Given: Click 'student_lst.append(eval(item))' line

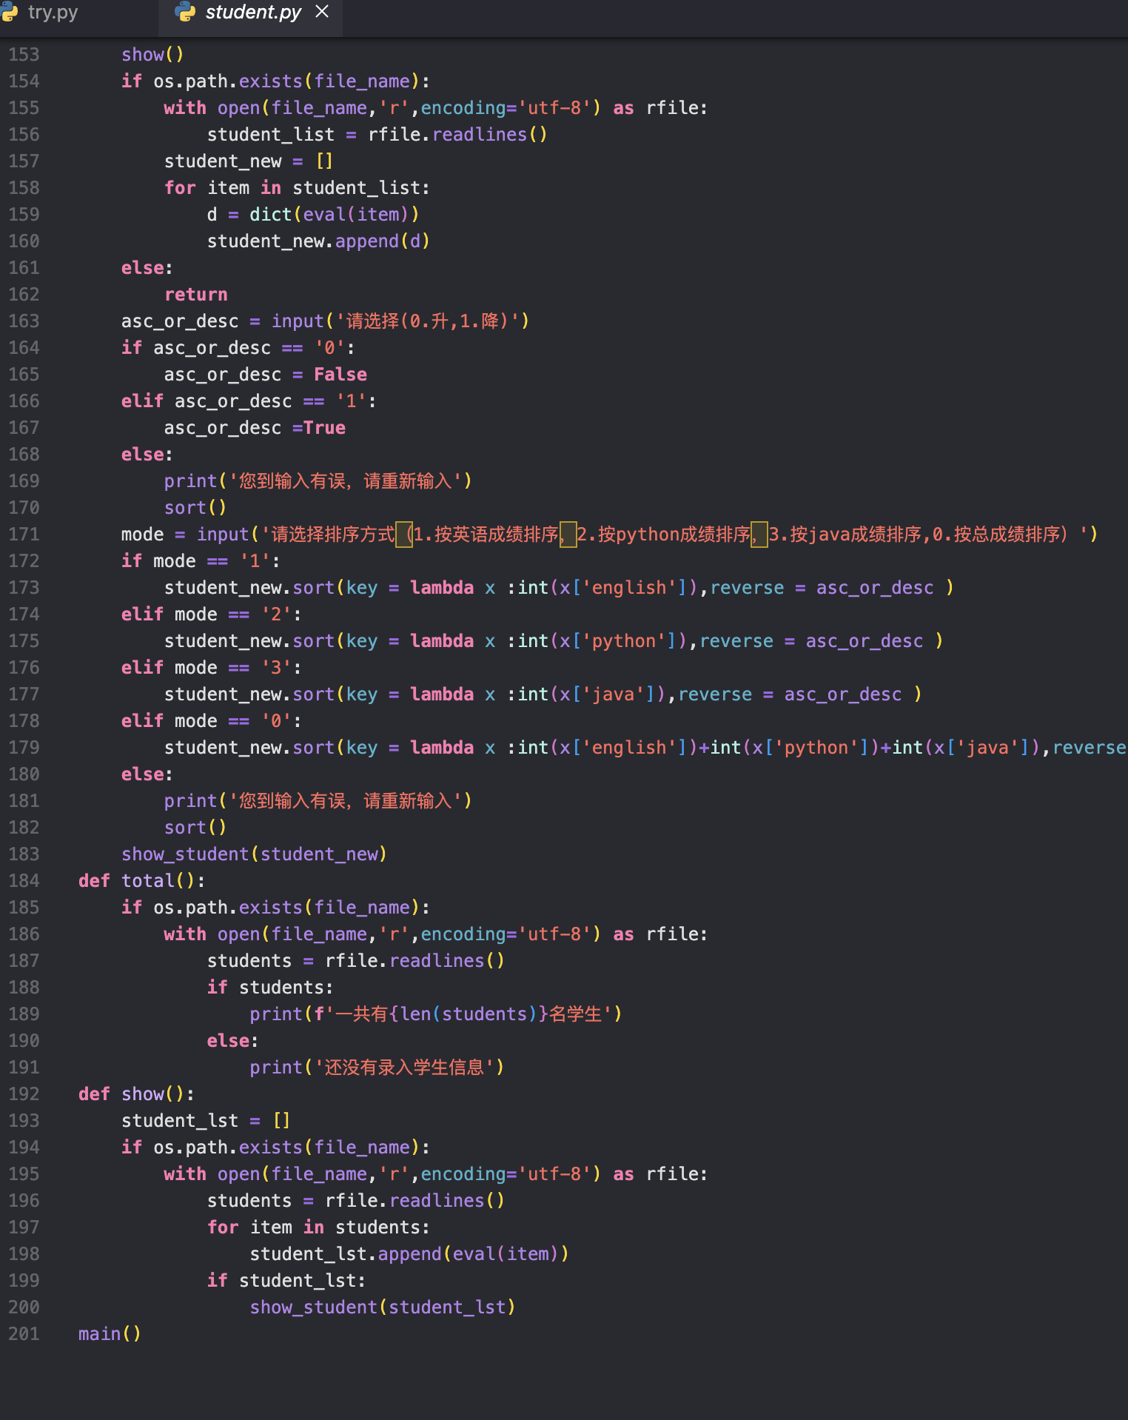Looking at the screenshot, I should pos(409,1254).
